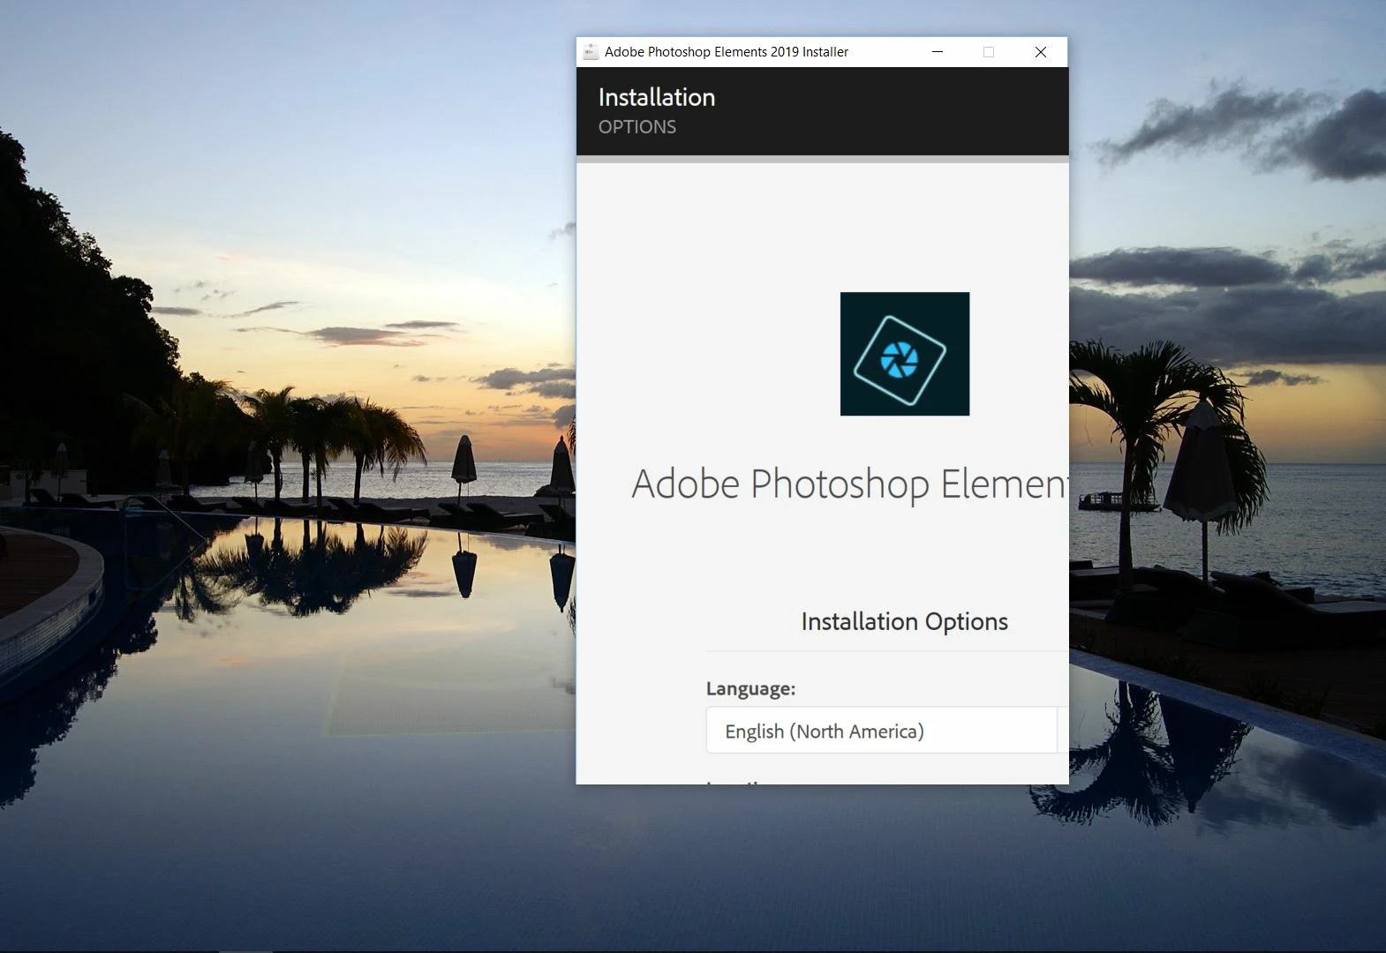Click the "Installation" header text in the dark banner
The width and height of the screenshot is (1386, 953).
[x=657, y=97]
